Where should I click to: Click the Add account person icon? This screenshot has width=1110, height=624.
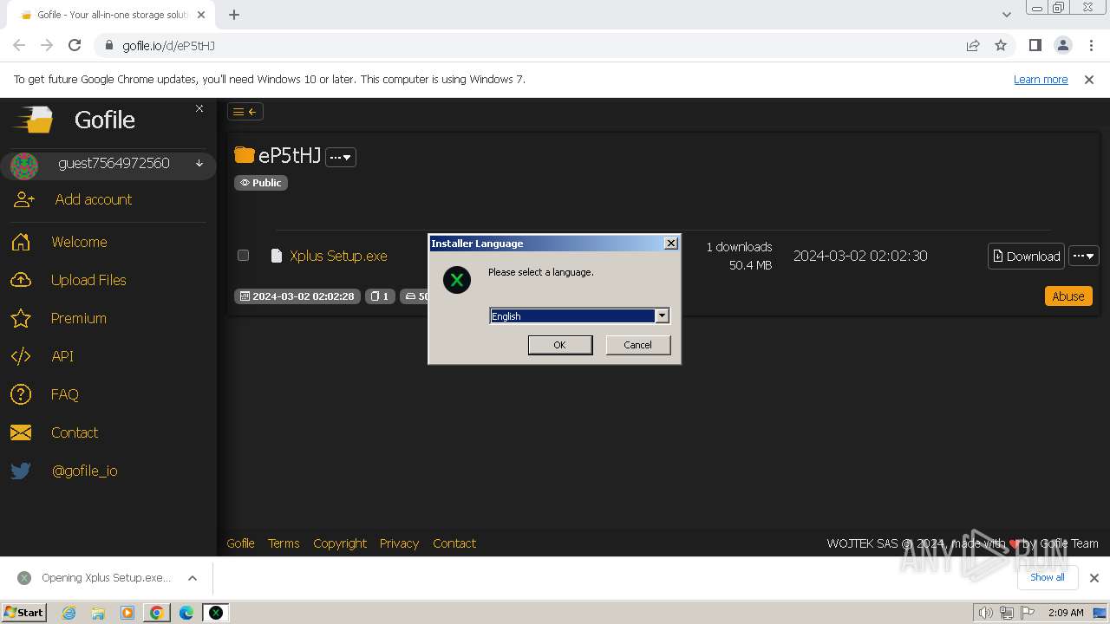24,199
